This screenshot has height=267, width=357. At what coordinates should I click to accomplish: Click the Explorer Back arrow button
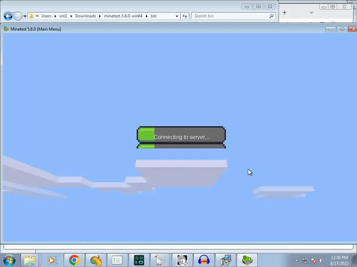(x=8, y=16)
